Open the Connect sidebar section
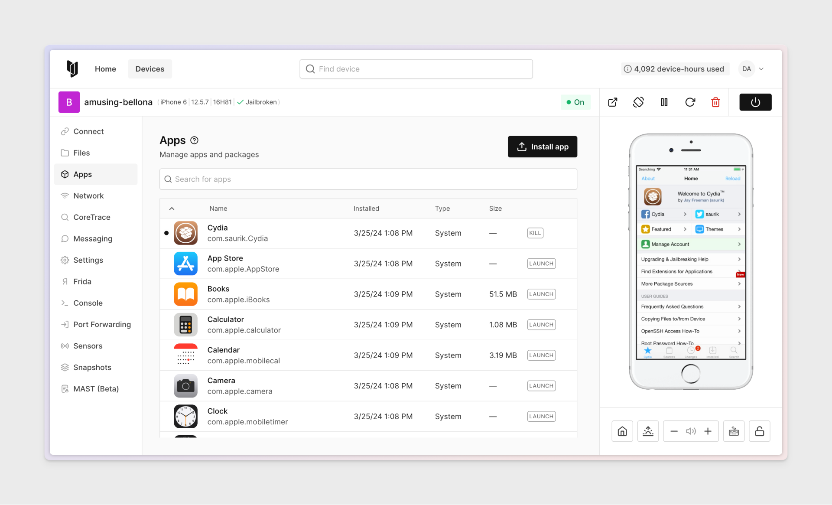The image size is (832, 505). click(96, 131)
